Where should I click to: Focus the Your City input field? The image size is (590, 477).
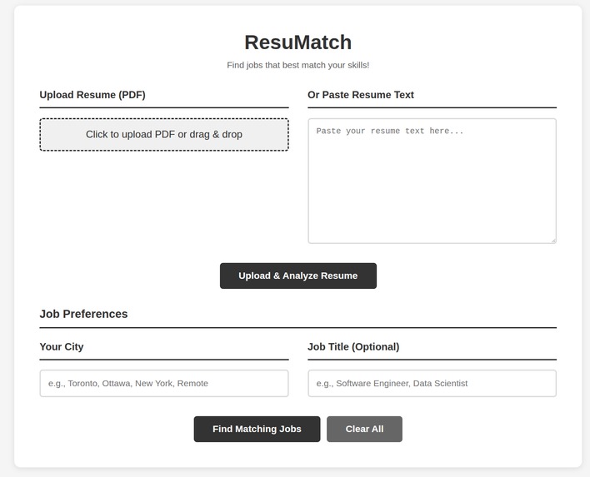click(164, 384)
